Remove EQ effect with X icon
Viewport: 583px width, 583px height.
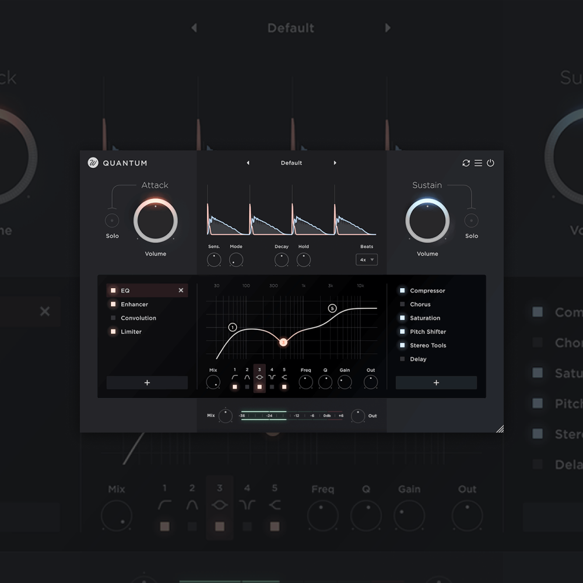pyautogui.click(x=181, y=290)
